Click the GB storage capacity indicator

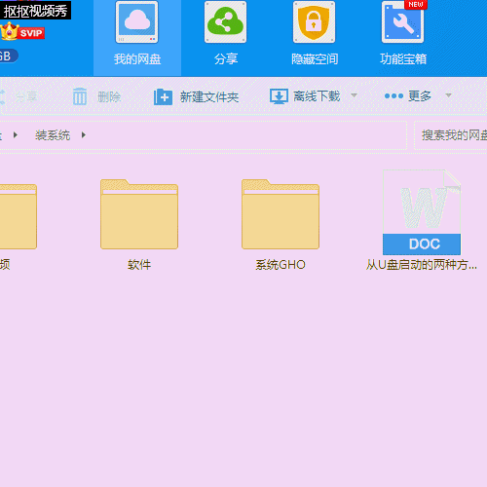8,56
